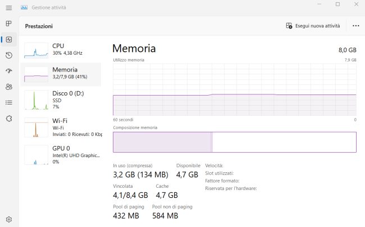Click the 8,0 GB total memory value
365x227 pixels.
click(347, 50)
